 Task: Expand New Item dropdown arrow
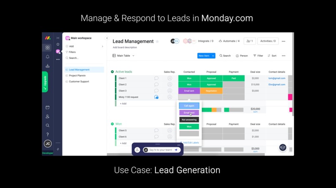point(213,56)
